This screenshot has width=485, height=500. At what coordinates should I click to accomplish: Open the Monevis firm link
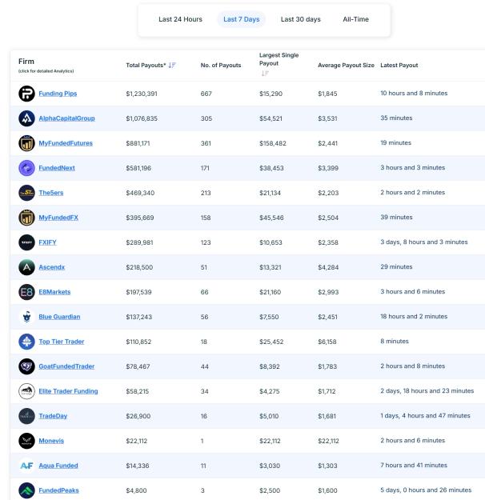(51, 441)
